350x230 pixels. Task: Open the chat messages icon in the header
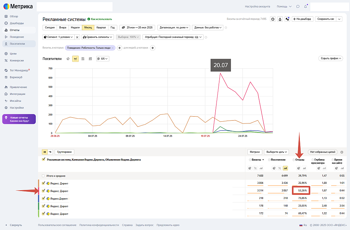click(x=298, y=6)
